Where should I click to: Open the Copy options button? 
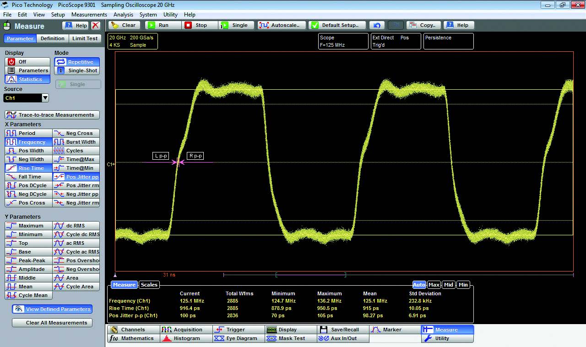pos(424,25)
